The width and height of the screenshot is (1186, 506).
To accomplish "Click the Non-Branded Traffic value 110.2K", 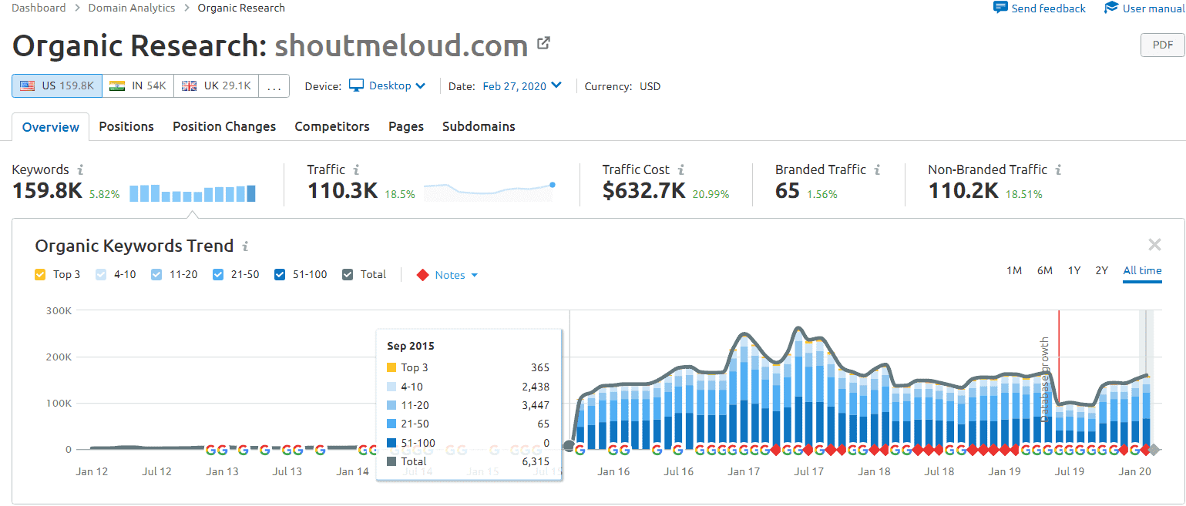I will point(963,190).
